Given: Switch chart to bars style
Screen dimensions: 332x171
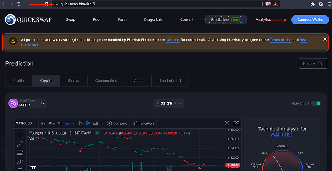Looking at the screenshot, I should tap(81, 123).
